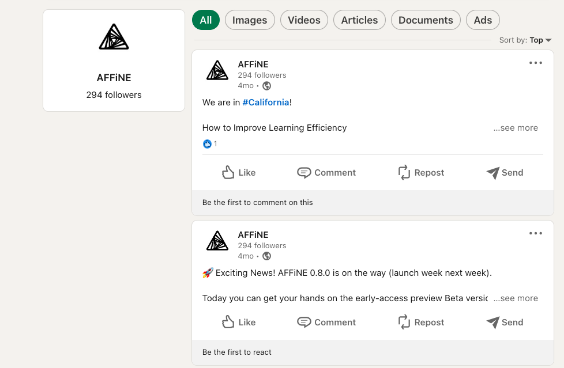Click 'How to Improve Learning Efficiency' text
The image size is (564, 368).
(275, 128)
